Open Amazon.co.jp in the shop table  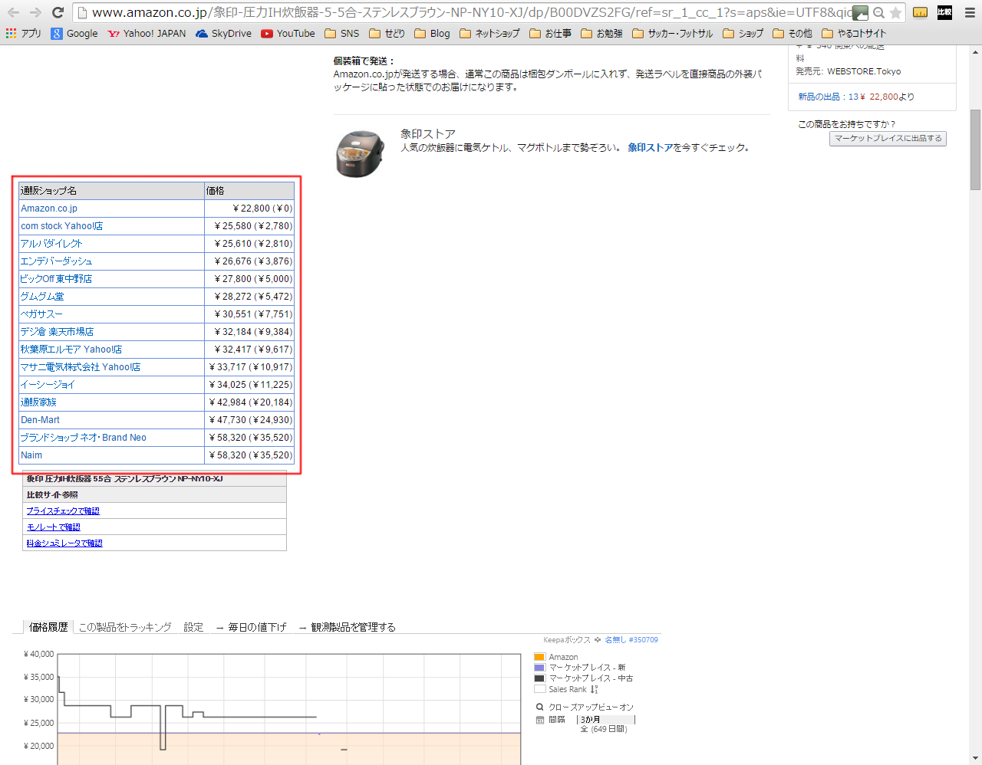[49, 208]
